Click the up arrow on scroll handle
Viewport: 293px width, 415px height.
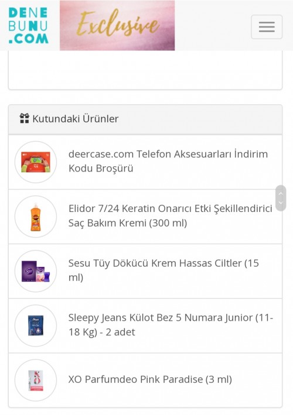[281, 193]
